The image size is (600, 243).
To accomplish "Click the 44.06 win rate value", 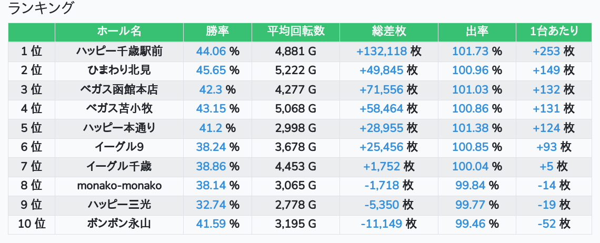I will 211,51.
